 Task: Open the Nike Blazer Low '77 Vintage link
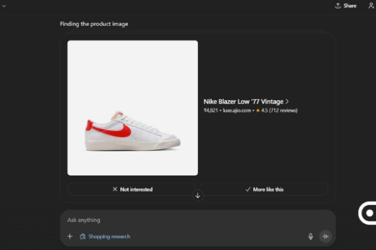coord(243,101)
